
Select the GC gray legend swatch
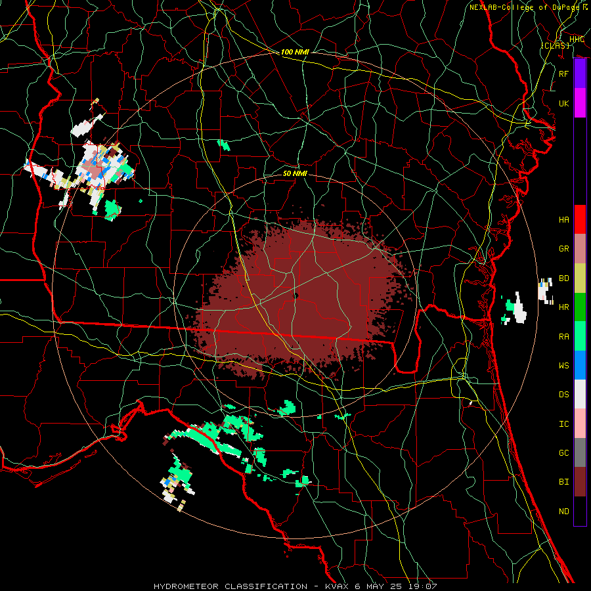(580, 452)
